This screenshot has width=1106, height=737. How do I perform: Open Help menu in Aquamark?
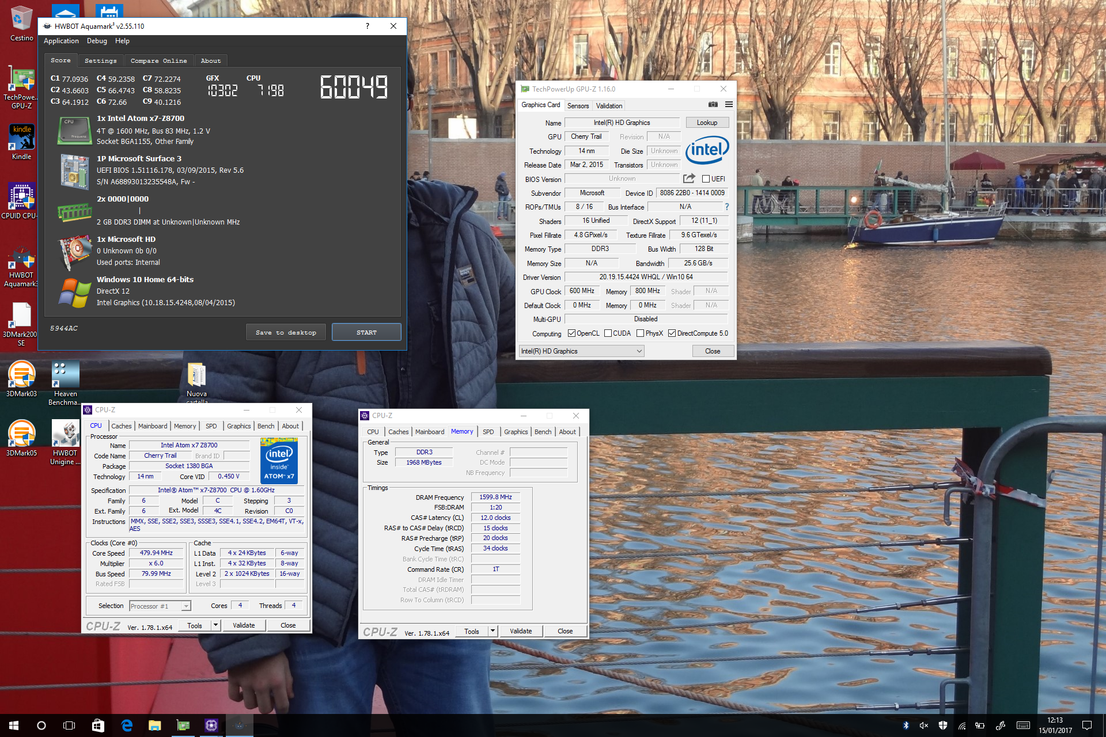click(x=122, y=41)
